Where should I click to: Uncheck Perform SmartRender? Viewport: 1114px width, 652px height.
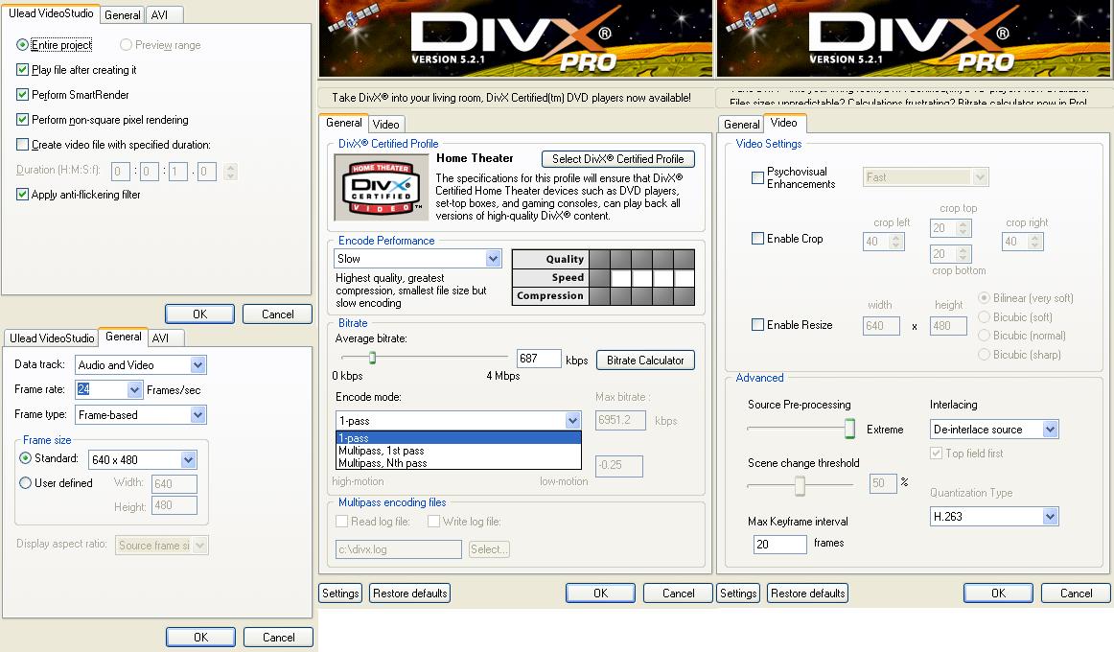point(22,95)
